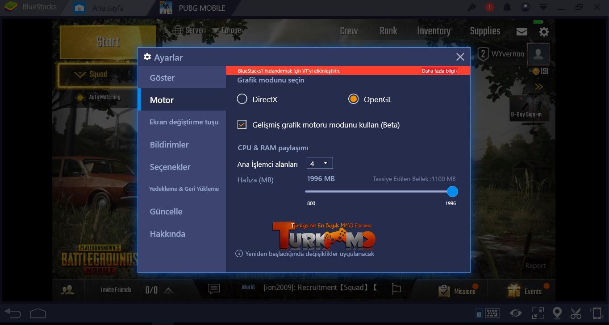The height and width of the screenshot is (325, 609).
Task: Open the keyboard controls icon in bottom bar
Action: pyautogui.click(x=492, y=313)
